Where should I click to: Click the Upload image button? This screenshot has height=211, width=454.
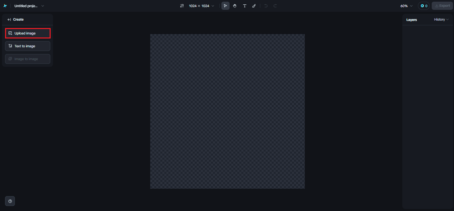[x=27, y=33]
